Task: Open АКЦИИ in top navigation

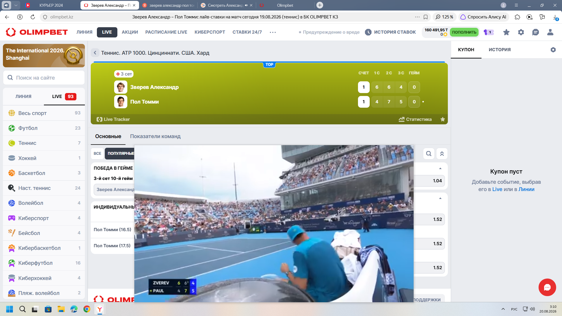Action: (130, 32)
